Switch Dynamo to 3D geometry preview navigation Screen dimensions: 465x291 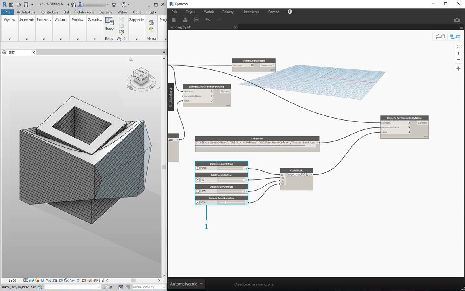pos(440,36)
